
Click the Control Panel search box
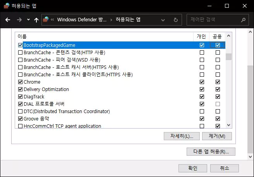click(218, 20)
